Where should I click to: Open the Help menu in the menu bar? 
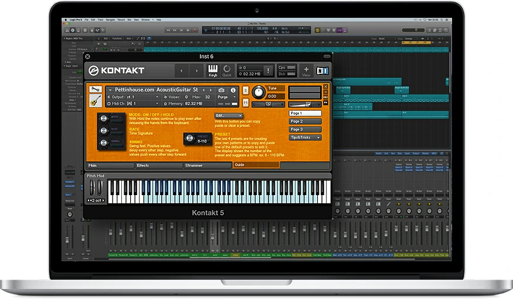click(x=159, y=20)
